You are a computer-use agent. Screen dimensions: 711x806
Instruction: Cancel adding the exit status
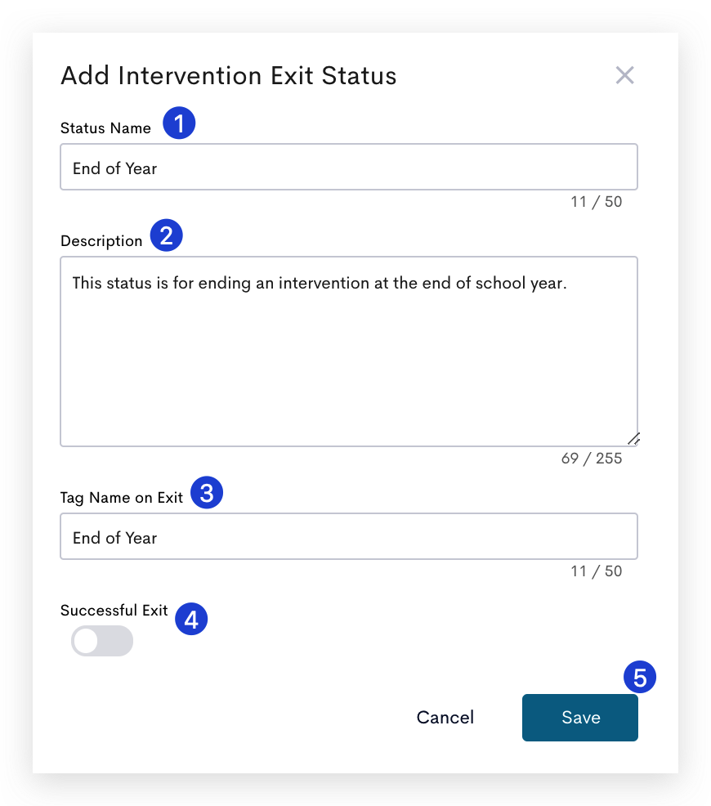[x=445, y=718]
